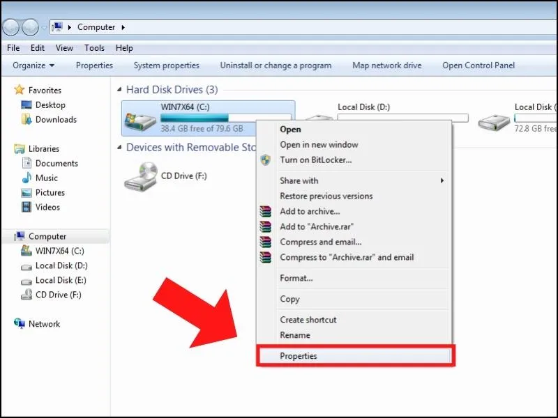This screenshot has height=418, width=558.
Task: Open the Organize dropdown menu
Action: (33, 65)
